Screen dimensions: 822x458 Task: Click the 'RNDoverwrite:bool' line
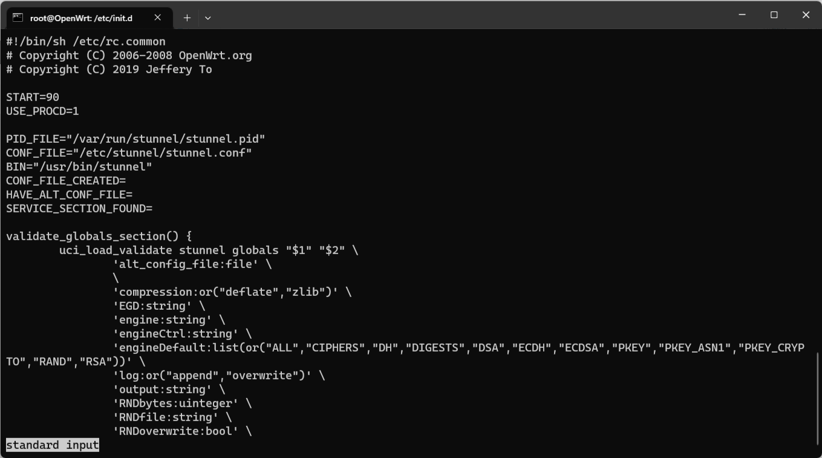(182, 431)
